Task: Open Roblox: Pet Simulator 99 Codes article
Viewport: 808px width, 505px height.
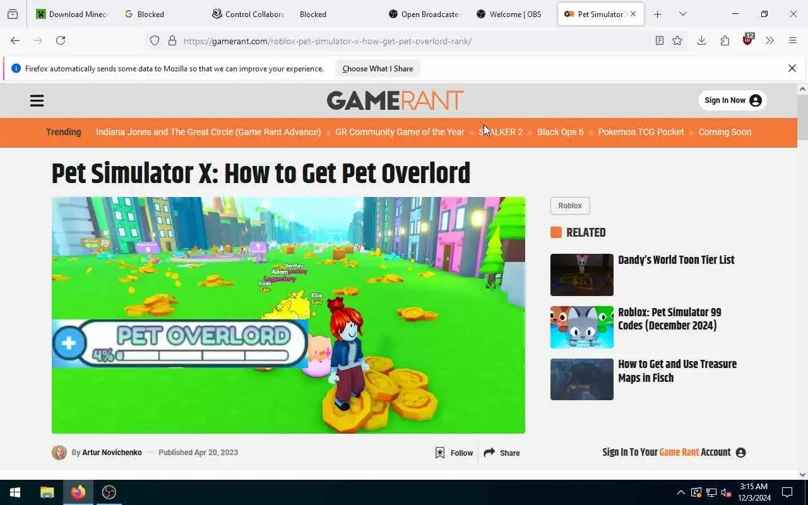Action: 669,319
